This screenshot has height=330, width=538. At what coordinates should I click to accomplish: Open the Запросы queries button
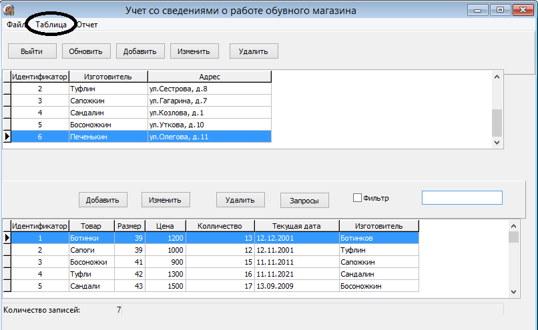304,201
